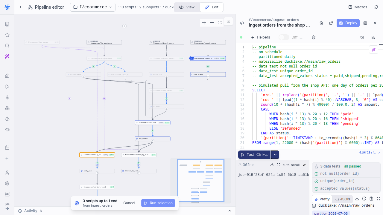Click the Helpers button
The height and width of the screenshot is (215, 383).
point(260,37)
